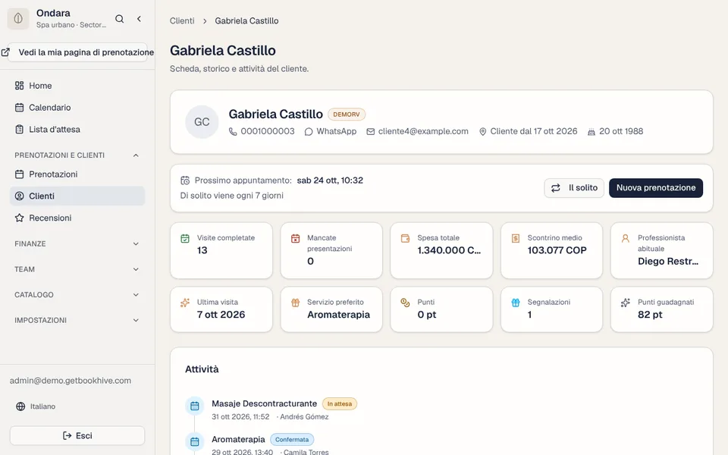Click the In attesa status badge

[x=340, y=404]
